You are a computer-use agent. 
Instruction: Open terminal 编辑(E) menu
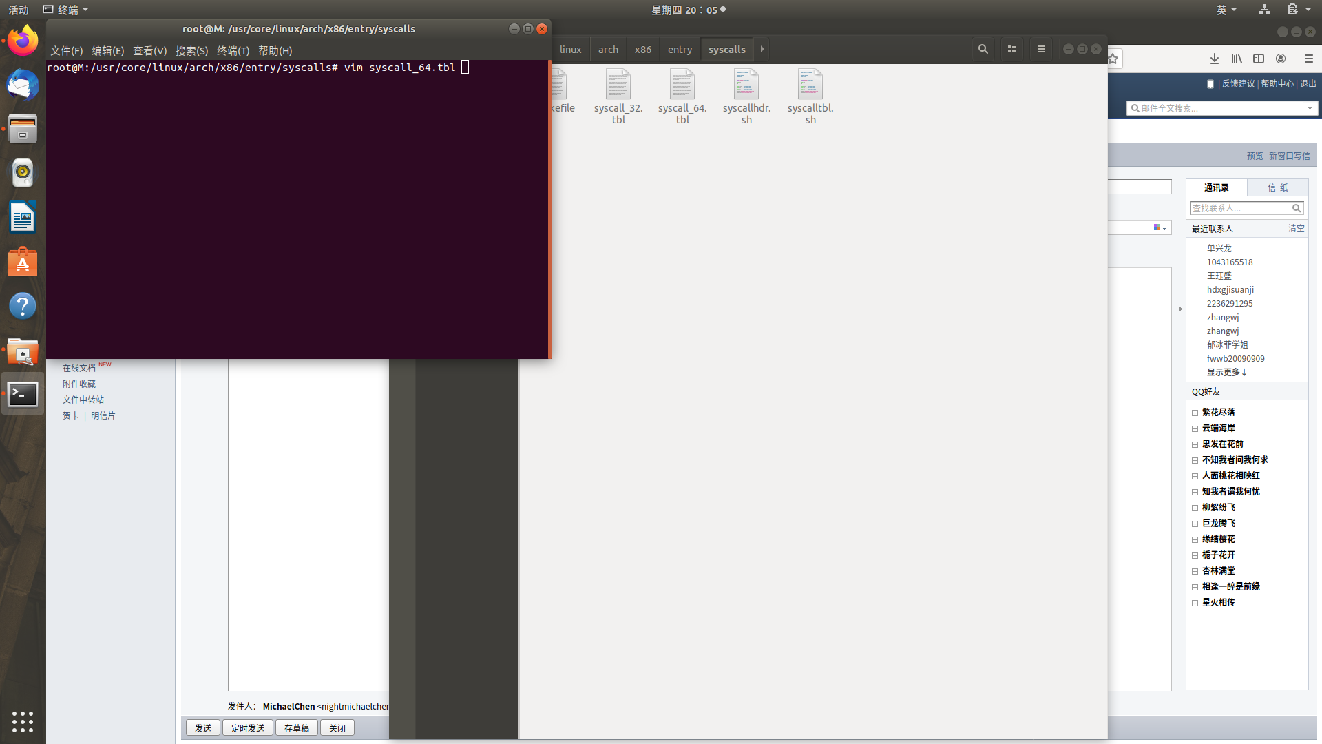click(x=108, y=51)
